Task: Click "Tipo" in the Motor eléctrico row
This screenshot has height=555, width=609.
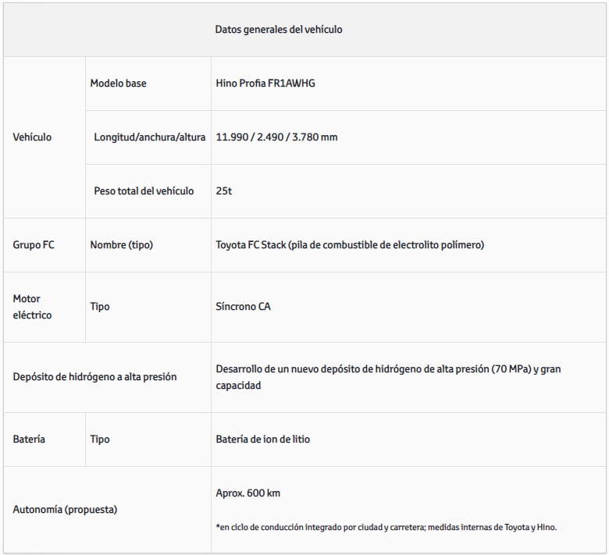Action: (x=100, y=307)
